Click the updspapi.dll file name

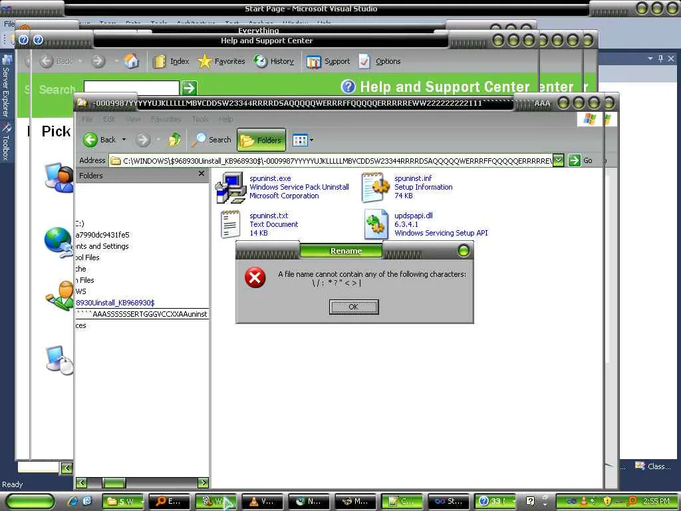point(414,216)
